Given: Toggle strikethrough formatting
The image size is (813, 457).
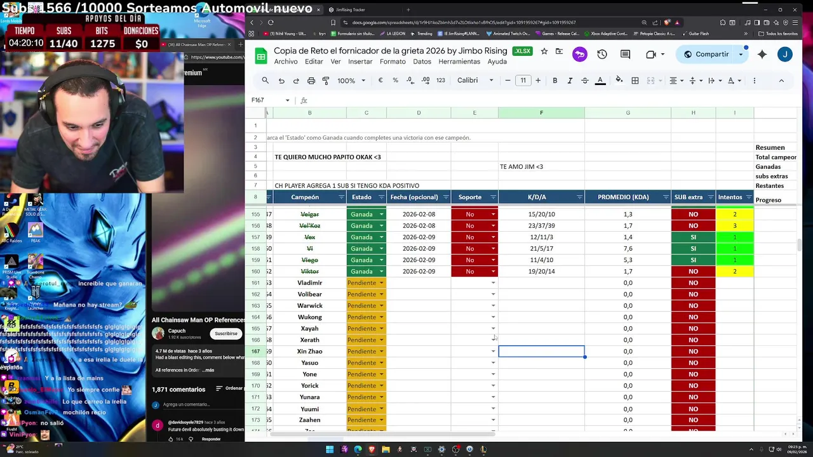Looking at the screenshot, I should (x=585, y=81).
